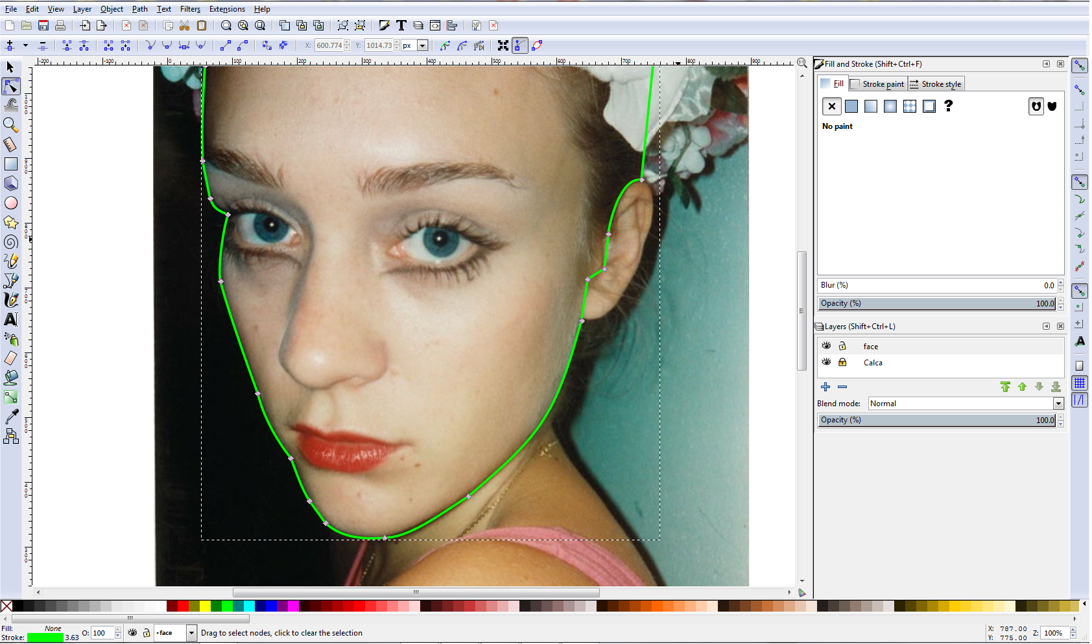
Task: Click the Save document icon
Action: pyautogui.click(x=43, y=25)
